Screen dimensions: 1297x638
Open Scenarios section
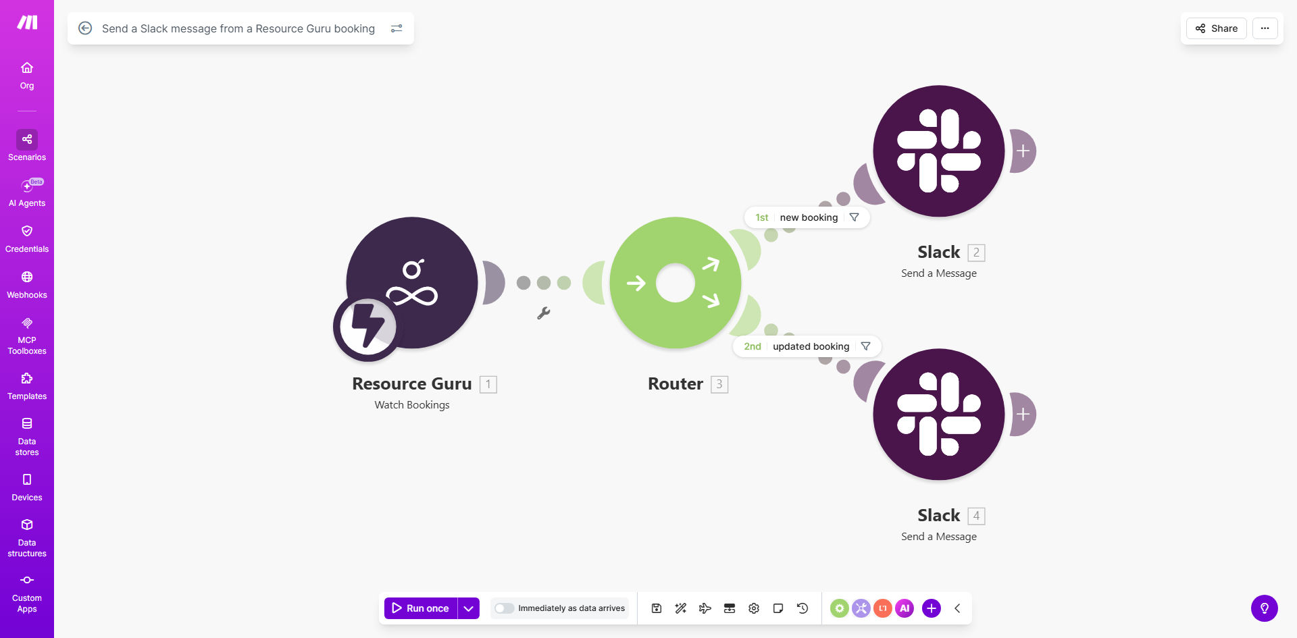pos(27,146)
